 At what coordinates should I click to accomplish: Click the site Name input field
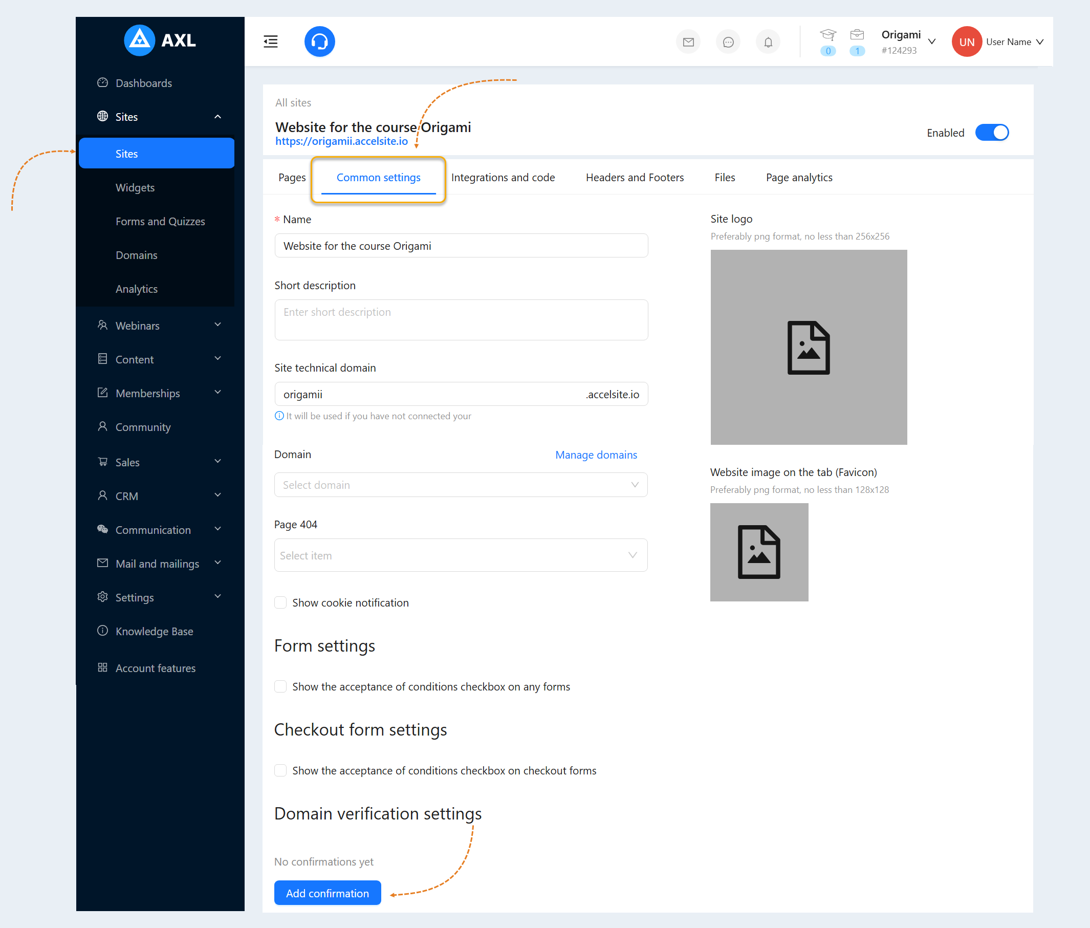(x=461, y=246)
